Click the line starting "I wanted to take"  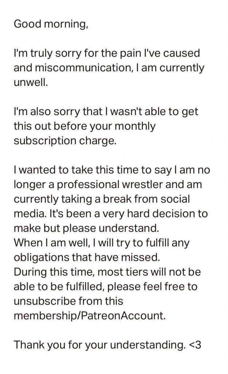point(112,170)
